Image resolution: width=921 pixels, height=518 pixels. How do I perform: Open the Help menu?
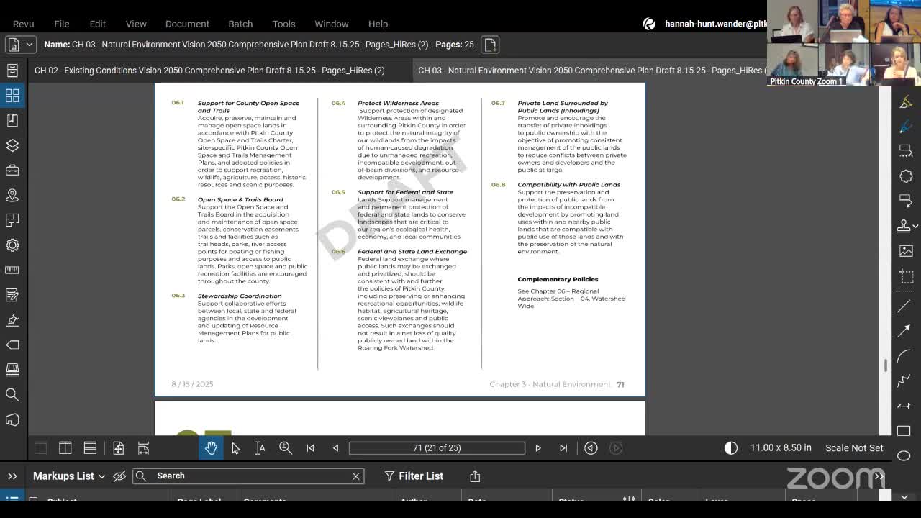[378, 24]
